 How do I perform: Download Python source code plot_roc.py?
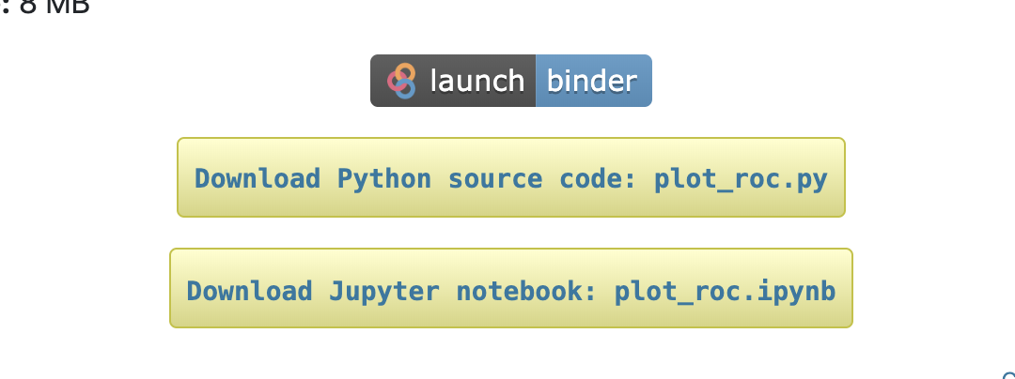pyautogui.click(x=510, y=178)
